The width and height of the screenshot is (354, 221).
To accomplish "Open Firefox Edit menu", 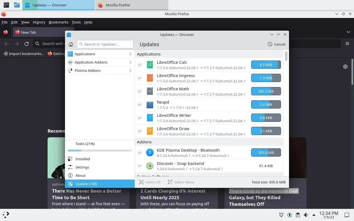I will click(14, 22).
